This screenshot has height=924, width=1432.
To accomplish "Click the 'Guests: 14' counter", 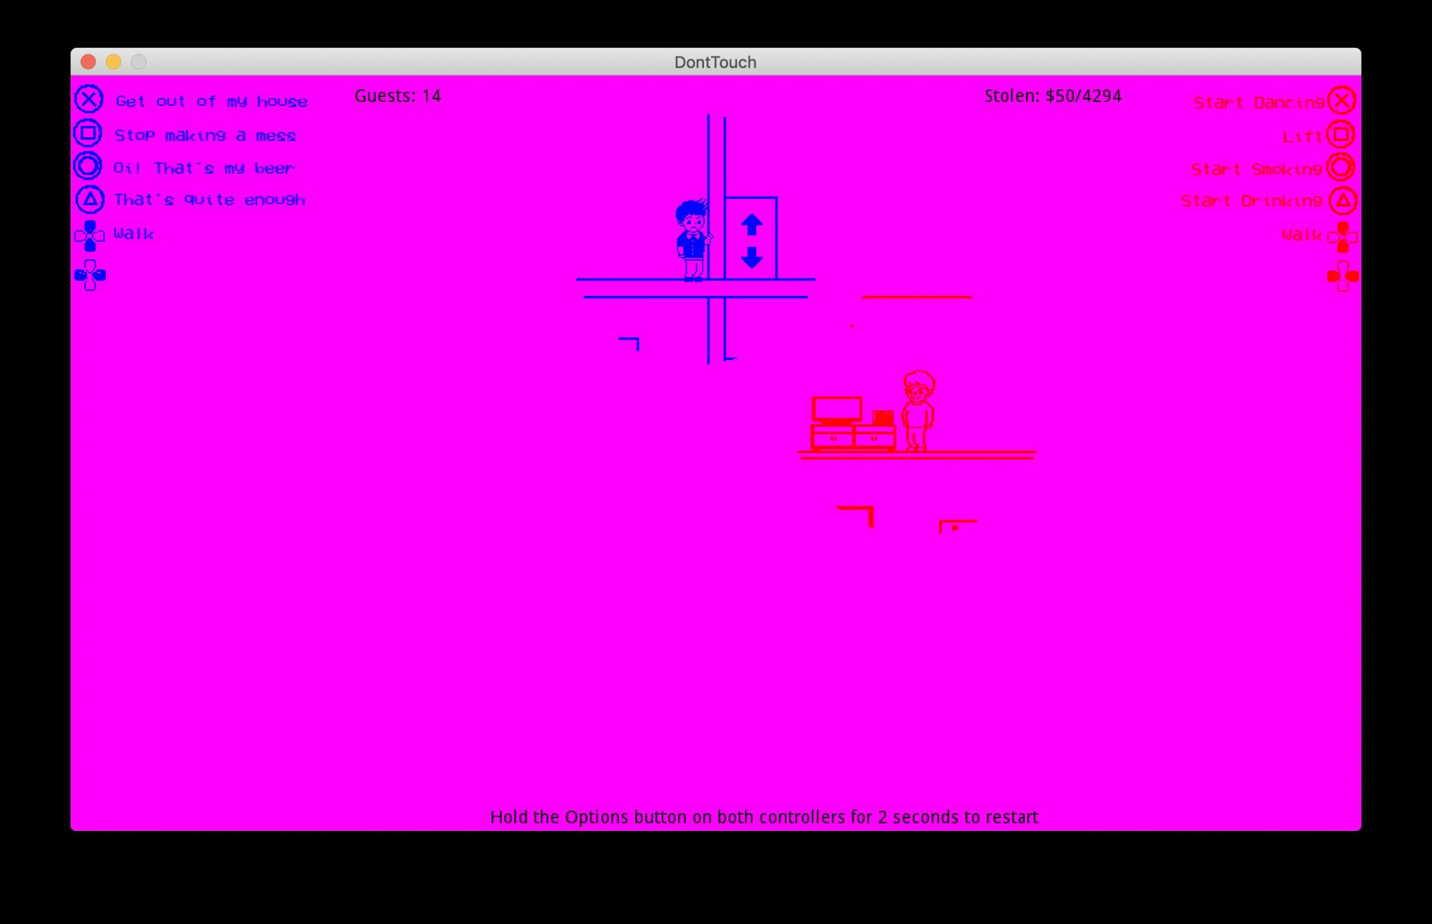I will coord(398,96).
